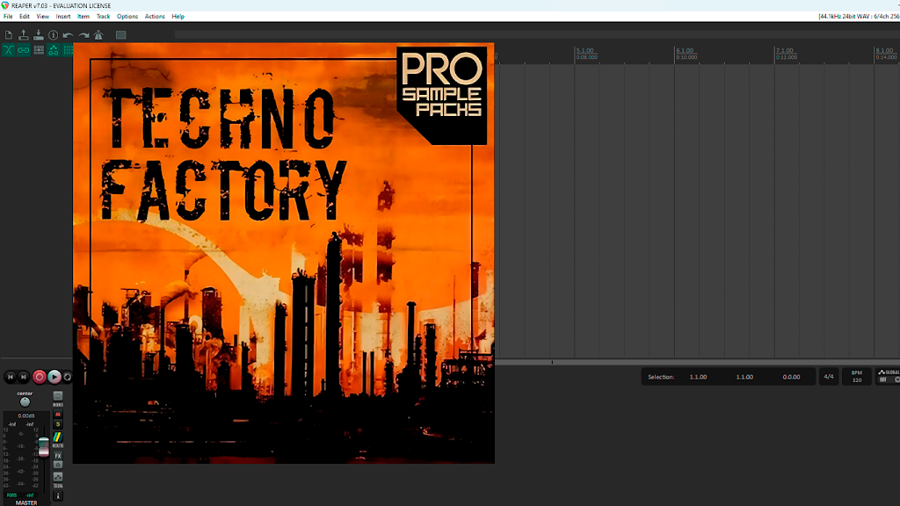Save the project using the download-arrow icon
This screenshot has width=900, height=506.
tap(39, 35)
